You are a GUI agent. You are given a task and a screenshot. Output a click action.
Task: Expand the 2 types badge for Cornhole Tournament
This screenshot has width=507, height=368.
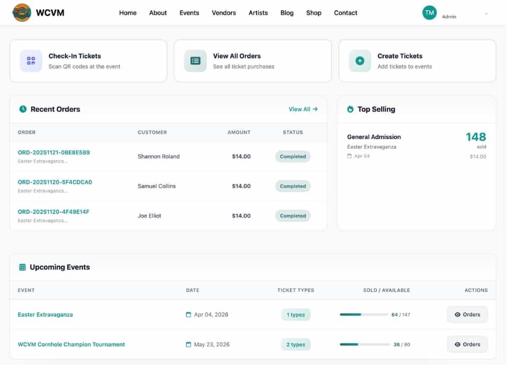(296, 344)
